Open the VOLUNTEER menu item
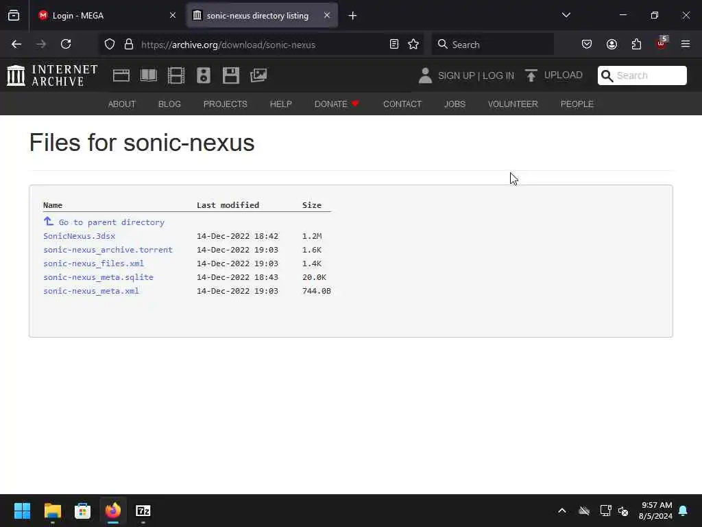 (x=513, y=104)
